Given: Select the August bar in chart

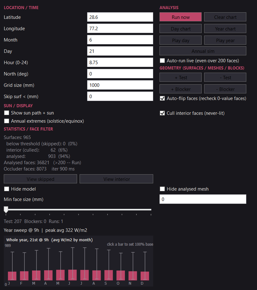Looking at the screenshot, I should click(x=97, y=275).
